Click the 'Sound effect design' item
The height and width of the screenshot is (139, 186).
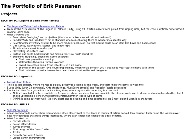[24, 124]
